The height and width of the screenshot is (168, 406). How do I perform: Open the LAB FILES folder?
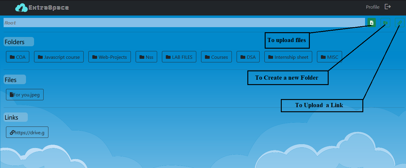(179, 57)
